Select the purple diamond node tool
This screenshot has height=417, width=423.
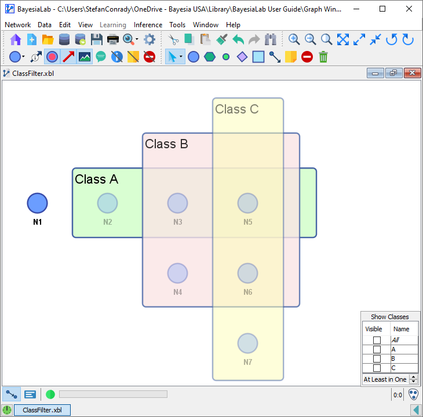pyautogui.click(x=242, y=57)
